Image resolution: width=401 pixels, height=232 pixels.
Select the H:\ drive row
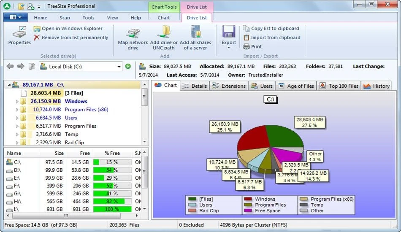(73, 201)
